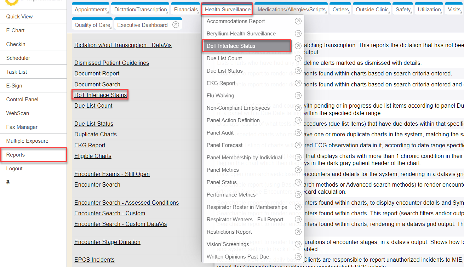Go to Scheduler in the sidebar
This screenshot has width=464, height=267.
tap(18, 58)
